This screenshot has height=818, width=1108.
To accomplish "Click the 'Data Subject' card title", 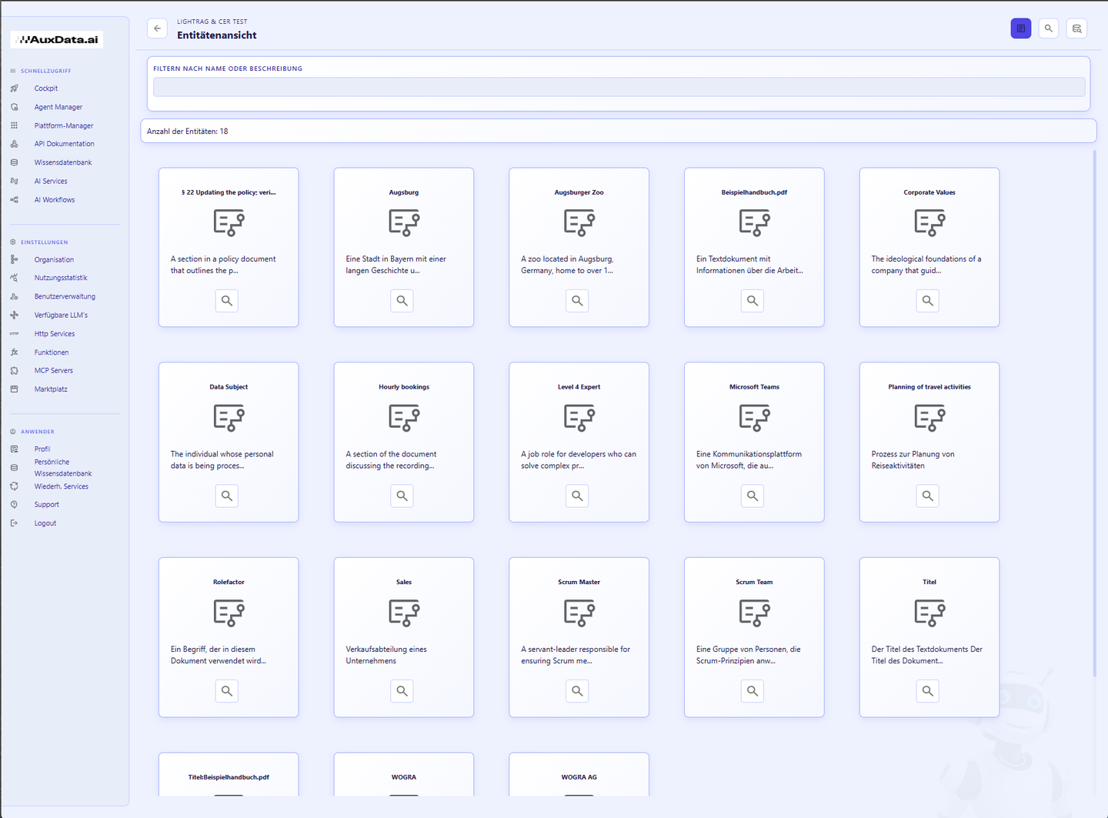I will coord(229,387).
